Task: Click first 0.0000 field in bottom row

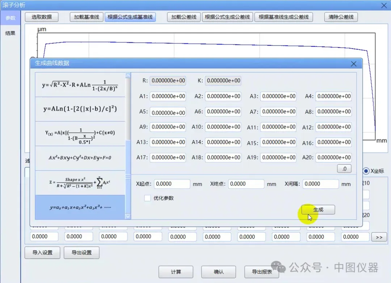Action: point(44,237)
